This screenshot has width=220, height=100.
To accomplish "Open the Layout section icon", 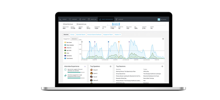I will click(61, 19).
